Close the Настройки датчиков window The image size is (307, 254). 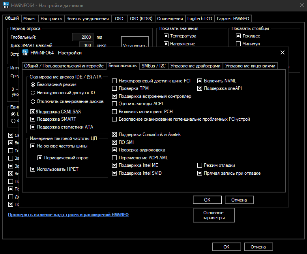pyautogui.click(x=302, y=5)
